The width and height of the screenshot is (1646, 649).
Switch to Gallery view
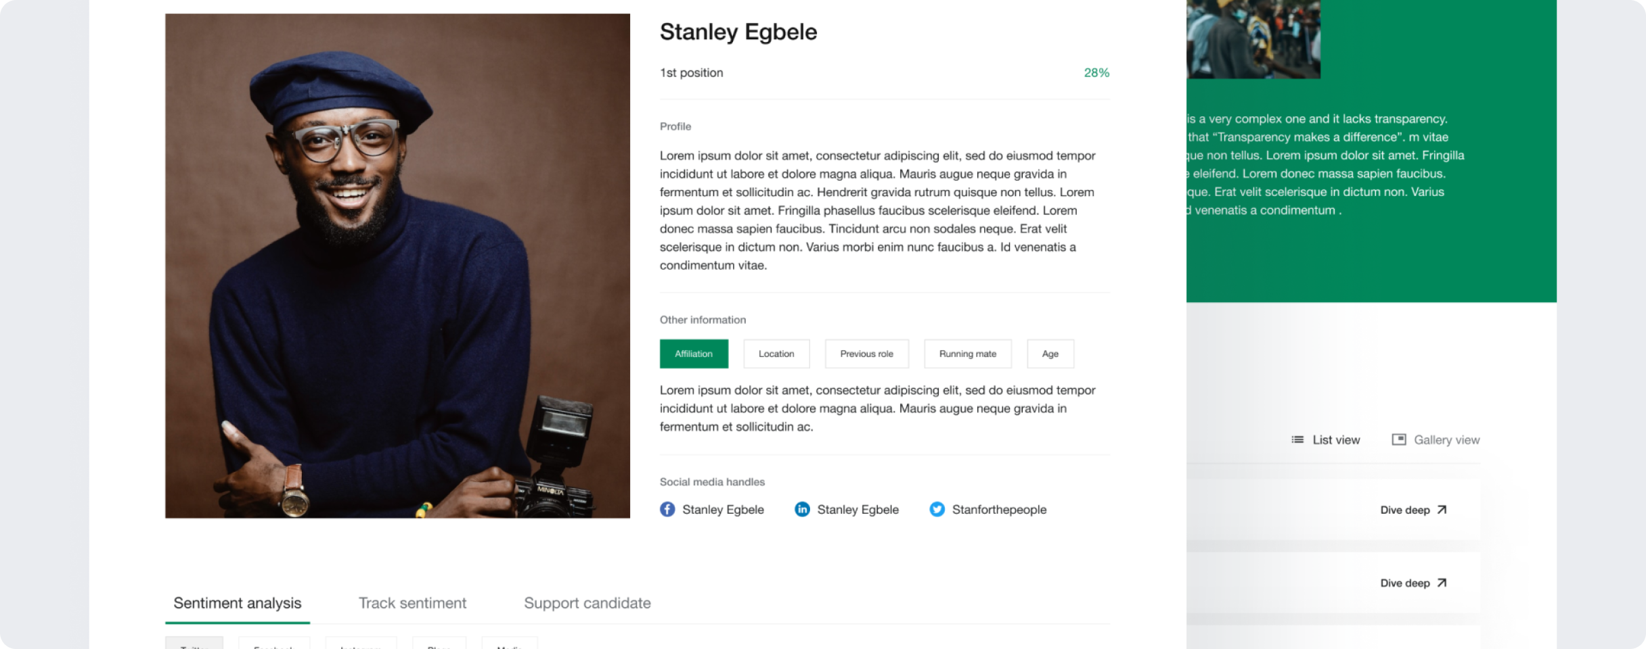(x=1446, y=440)
